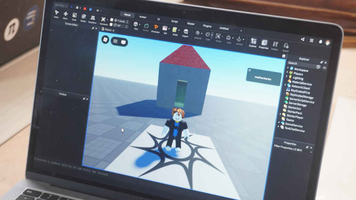This screenshot has width=356, height=200.
Task: Open the Color picker in the toolbar
Action: (208, 34)
